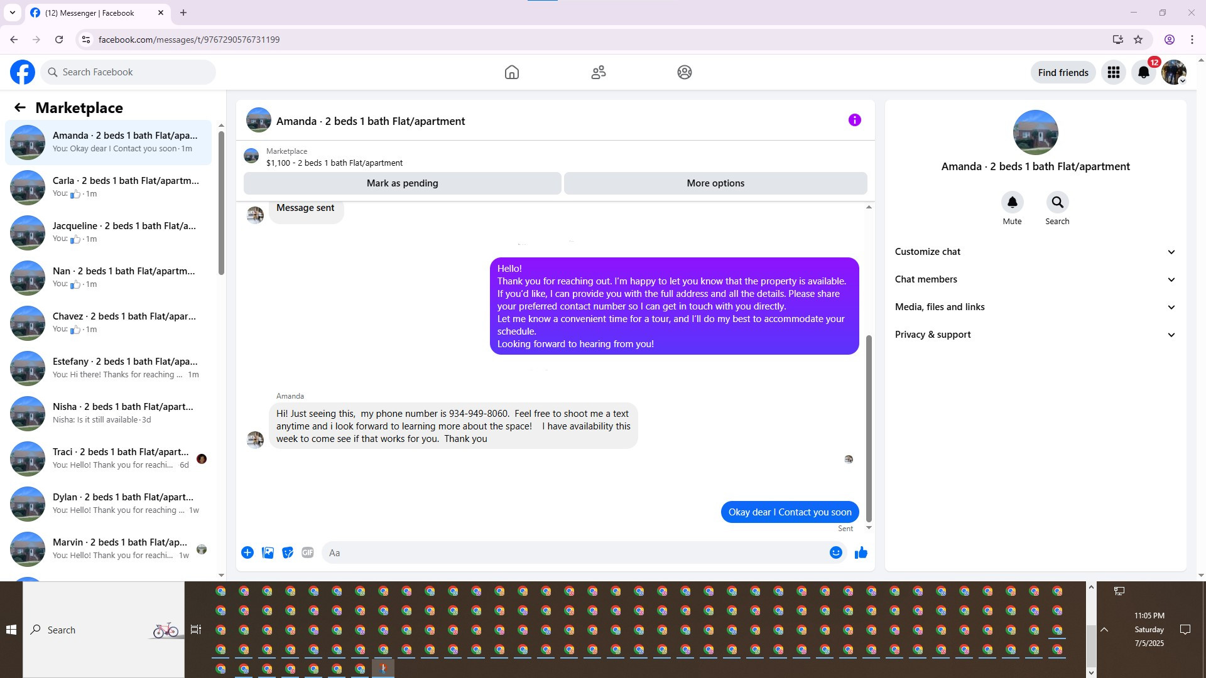Screen dimensions: 1206x678
Task: Open the emoji picker in message box
Action: 835,552
